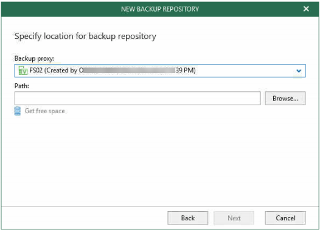Screen dimensions: 320x230
Task: Click the FS02 proxy server icon
Action: pyautogui.click(x=23, y=71)
